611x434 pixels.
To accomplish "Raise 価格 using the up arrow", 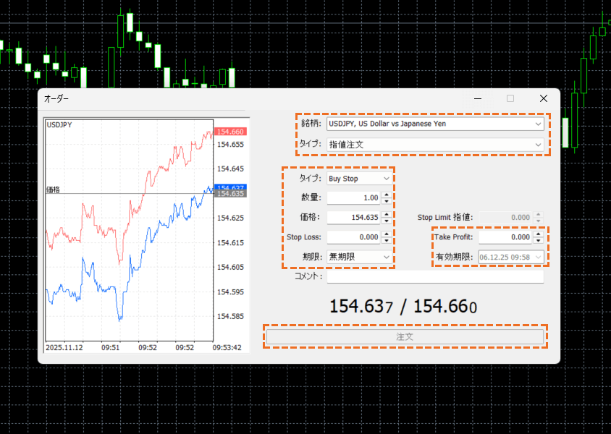I will [x=387, y=214].
